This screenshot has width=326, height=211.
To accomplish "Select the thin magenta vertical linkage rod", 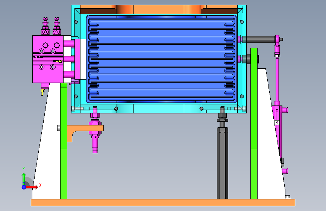I will pos(277,80).
